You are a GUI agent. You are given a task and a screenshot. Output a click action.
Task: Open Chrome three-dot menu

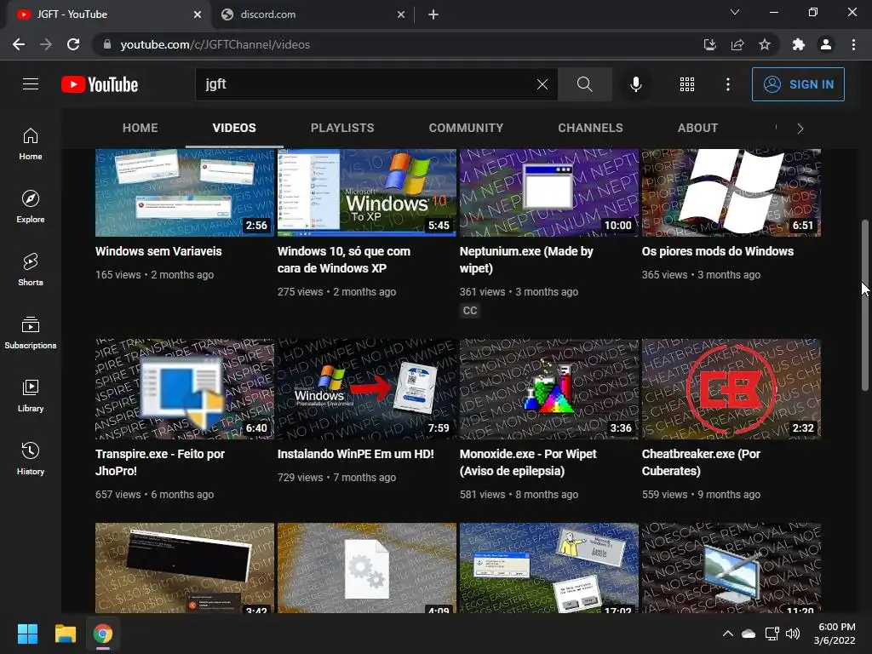(853, 44)
